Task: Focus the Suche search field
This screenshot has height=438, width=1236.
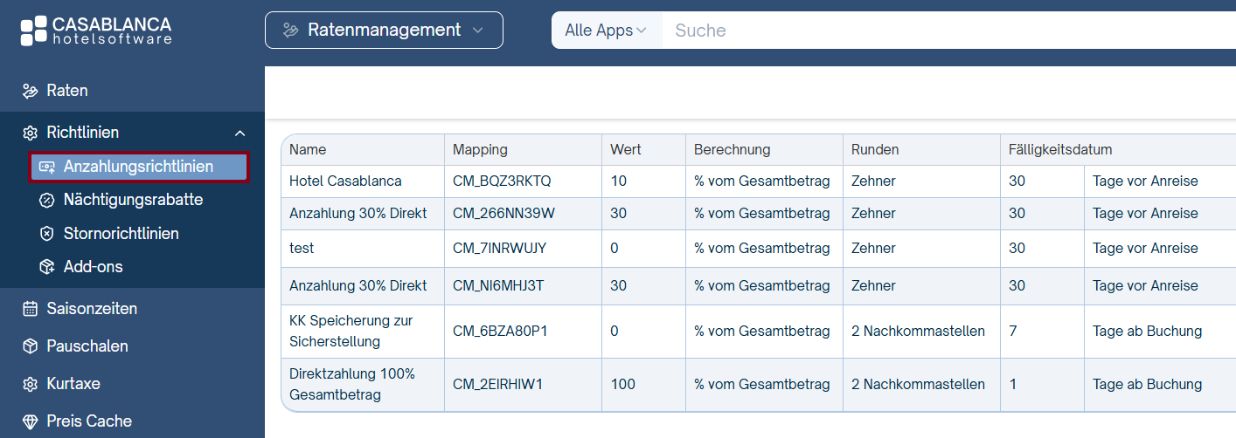Action: click(949, 31)
